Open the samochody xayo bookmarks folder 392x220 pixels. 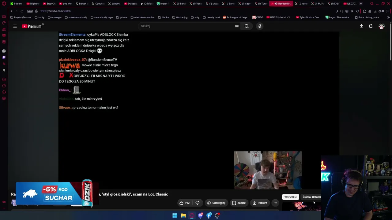tap(101, 17)
